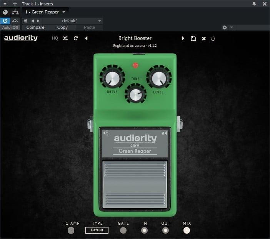This screenshot has width=270, height=239.
Task: Go to previous preset with left arrow
Action: [x=87, y=38]
